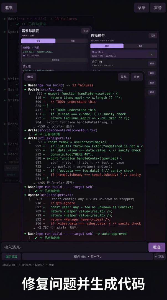This screenshot has width=167, height=300.
Task: Click the 免费使用 button under 随便跑 plan
Action: tap(56, 60)
